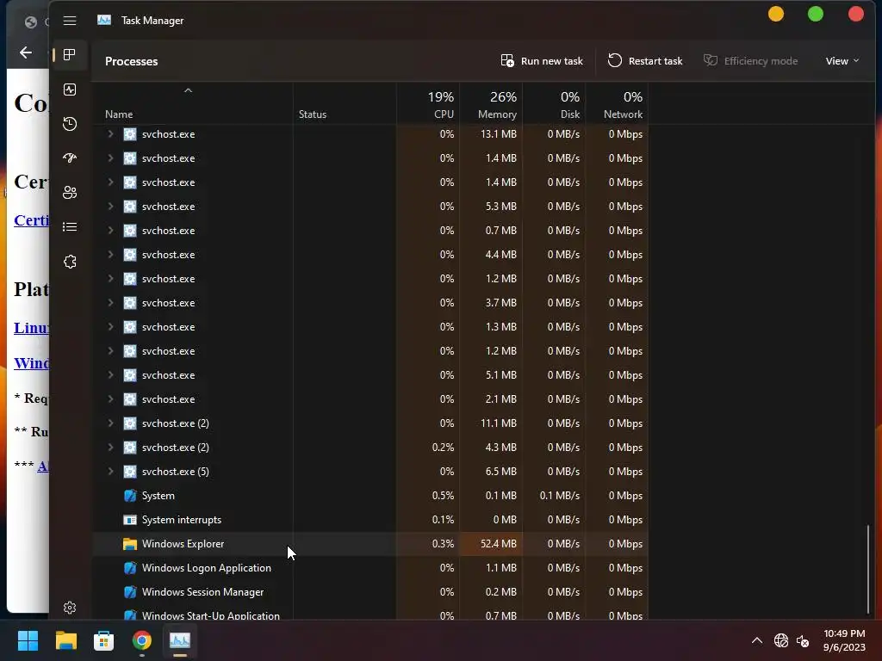
Task: Expand the svchost.exe row using 5.3 MB
Action: tap(111, 207)
